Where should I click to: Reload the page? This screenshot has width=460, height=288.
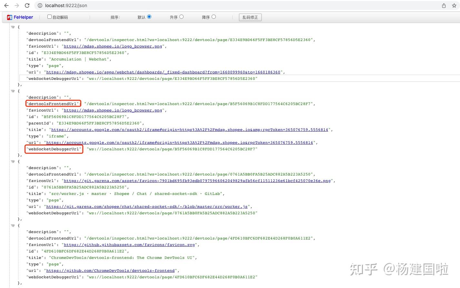(27, 5)
